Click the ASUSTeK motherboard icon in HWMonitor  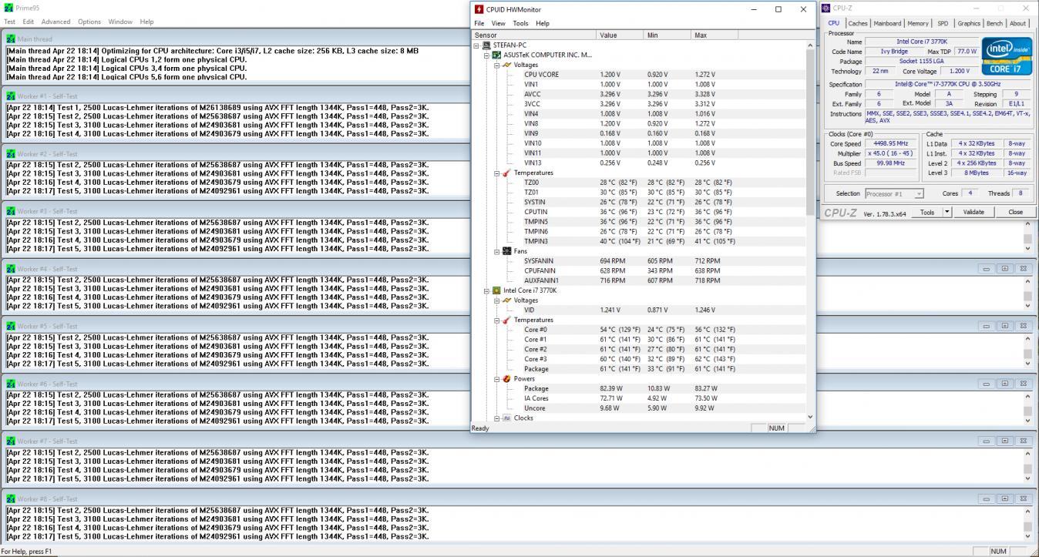496,55
